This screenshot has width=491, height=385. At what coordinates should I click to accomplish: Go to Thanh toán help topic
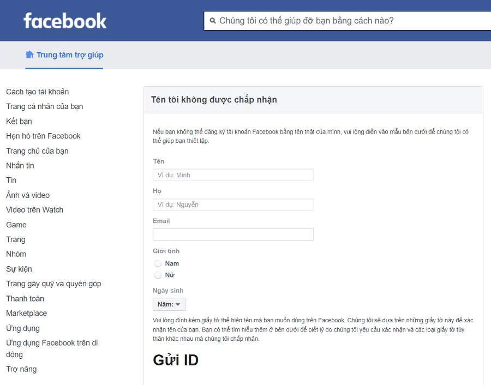click(x=25, y=299)
